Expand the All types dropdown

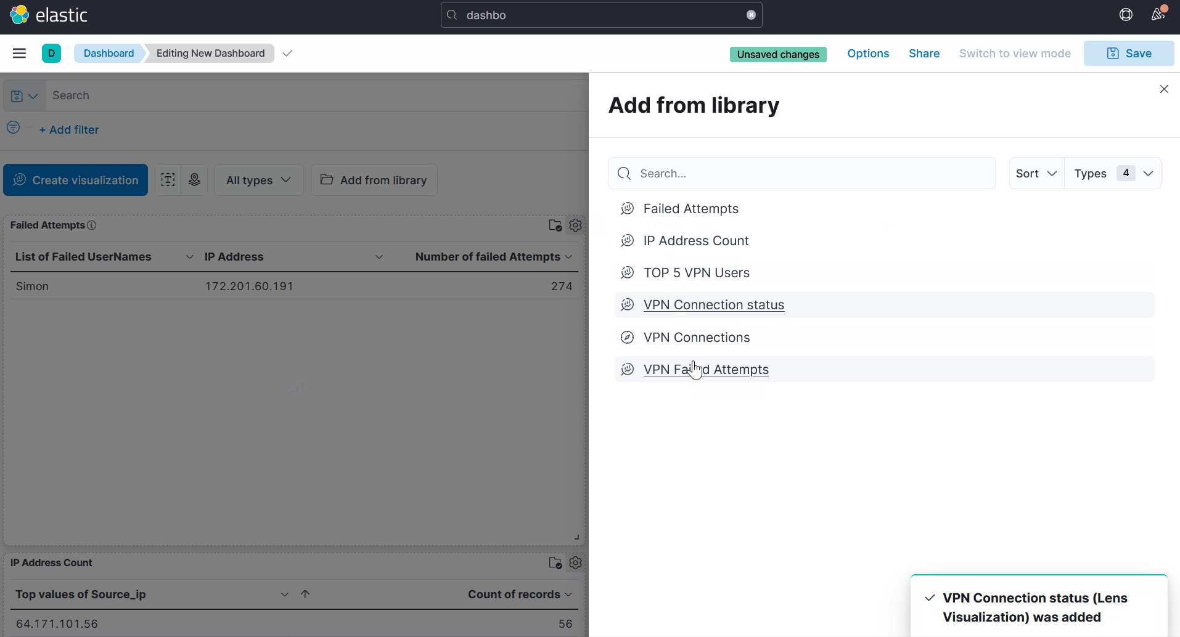pyautogui.click(x=258, y=180)
